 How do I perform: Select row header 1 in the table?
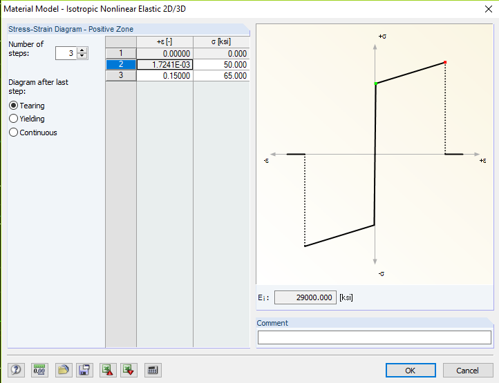click(121, 53)
